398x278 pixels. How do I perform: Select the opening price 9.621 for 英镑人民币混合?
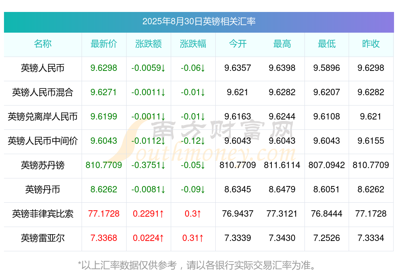point(238,92)
